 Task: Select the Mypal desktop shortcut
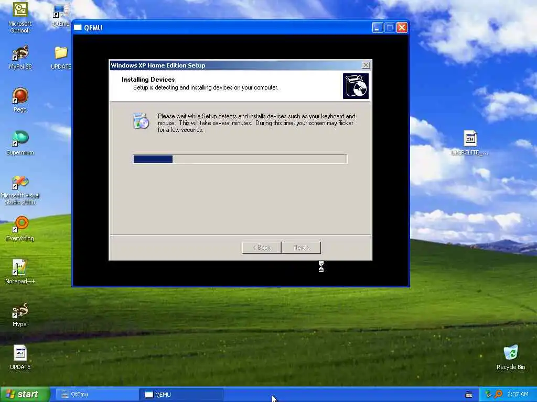20,315
